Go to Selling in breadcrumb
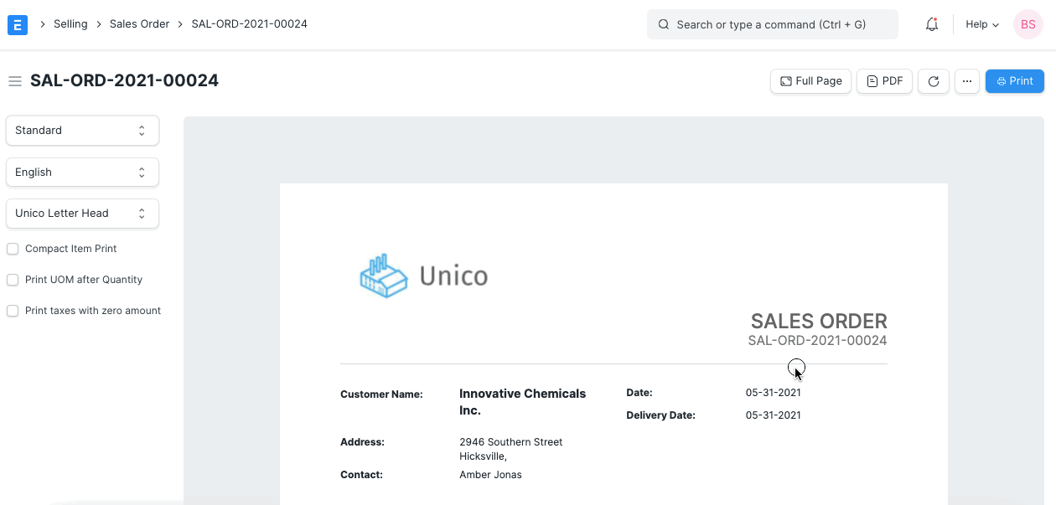The image size is (1056, 505). 70,24
